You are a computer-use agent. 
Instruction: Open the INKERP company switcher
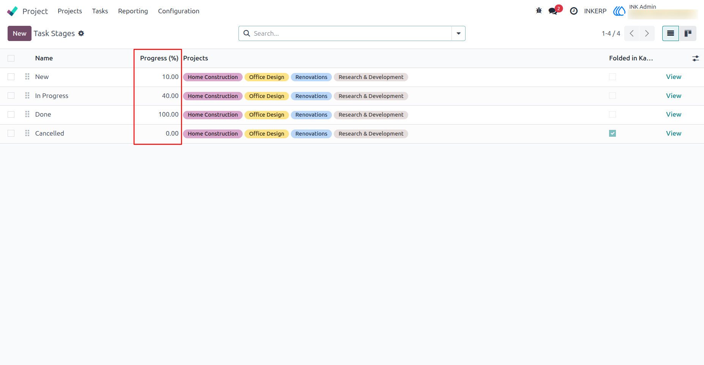tap(595, 11)
